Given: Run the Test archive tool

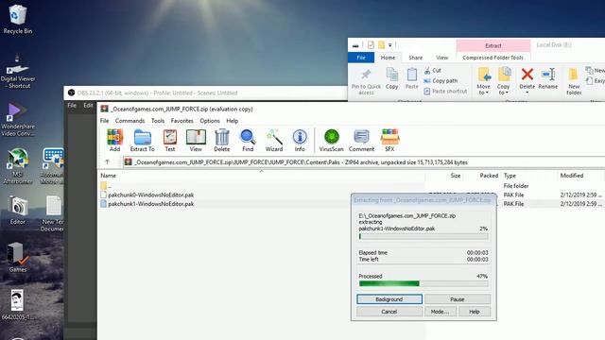Looking at the screenshot, I should [170, 141].
